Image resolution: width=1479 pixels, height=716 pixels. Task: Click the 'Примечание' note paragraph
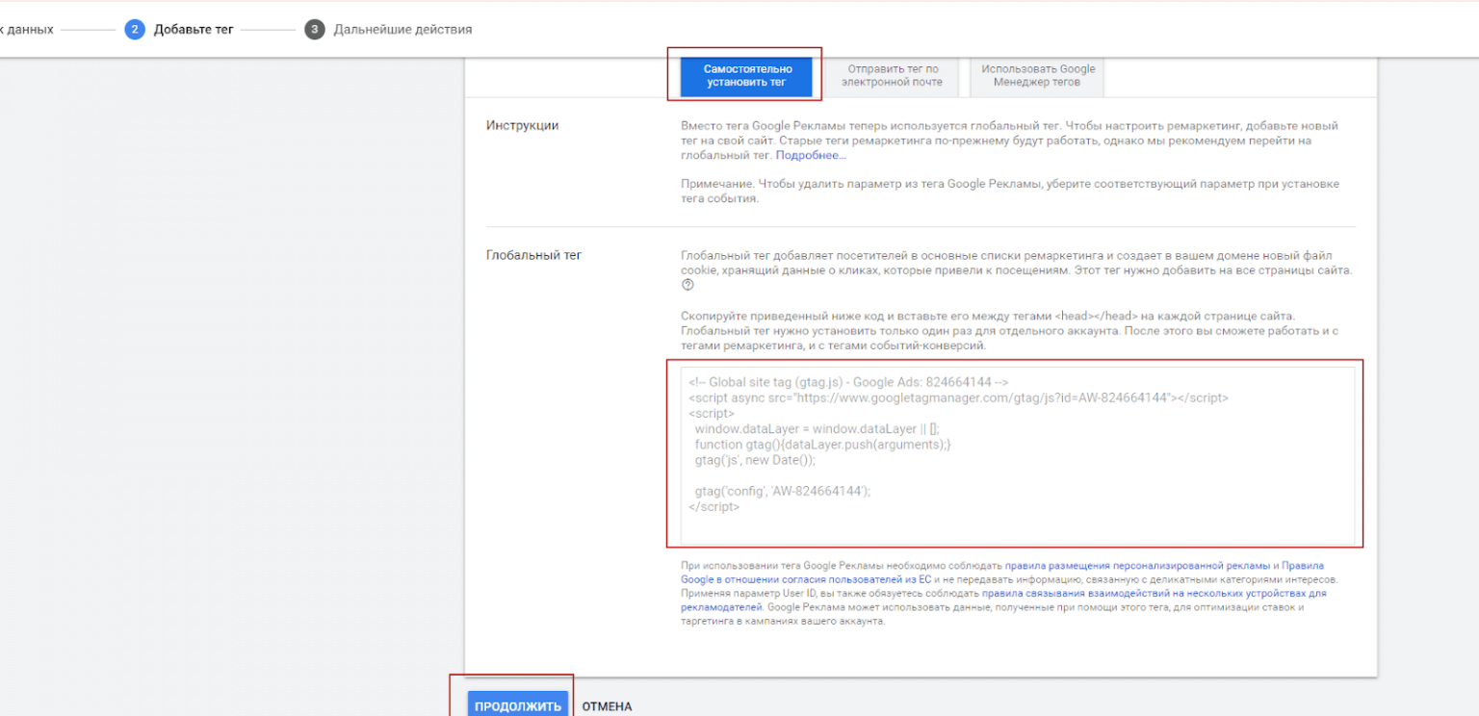pos(1009,191)
